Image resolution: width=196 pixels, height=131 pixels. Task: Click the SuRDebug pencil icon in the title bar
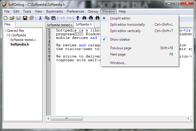pos(4,4)
